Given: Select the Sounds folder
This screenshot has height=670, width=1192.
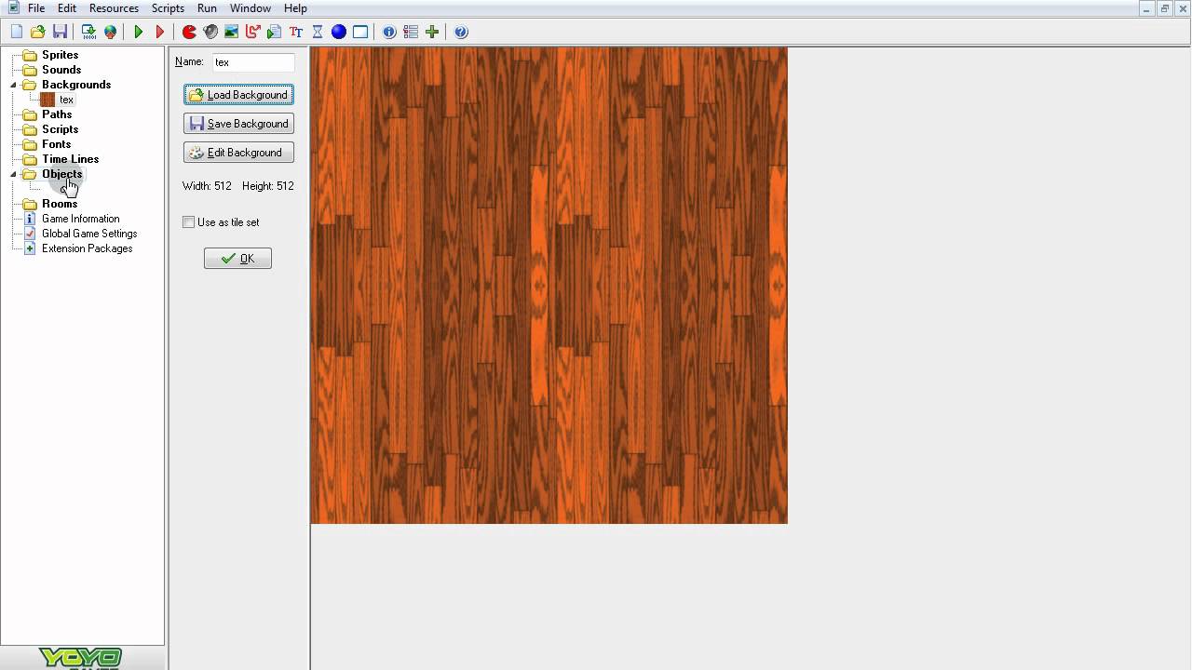Looking at the screenshot, I should [x=61, y=70].
